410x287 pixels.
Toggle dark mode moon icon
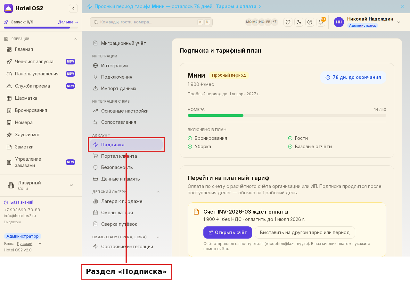[x=299, y=22]
